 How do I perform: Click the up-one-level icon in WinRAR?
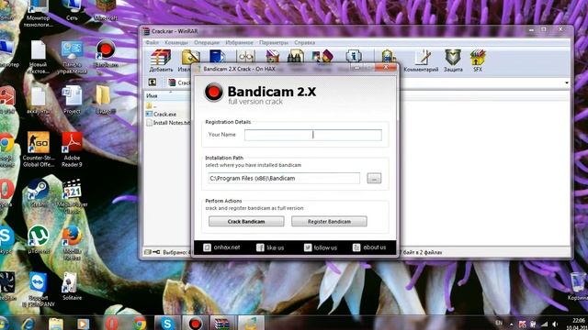click(x=153, y=82)
